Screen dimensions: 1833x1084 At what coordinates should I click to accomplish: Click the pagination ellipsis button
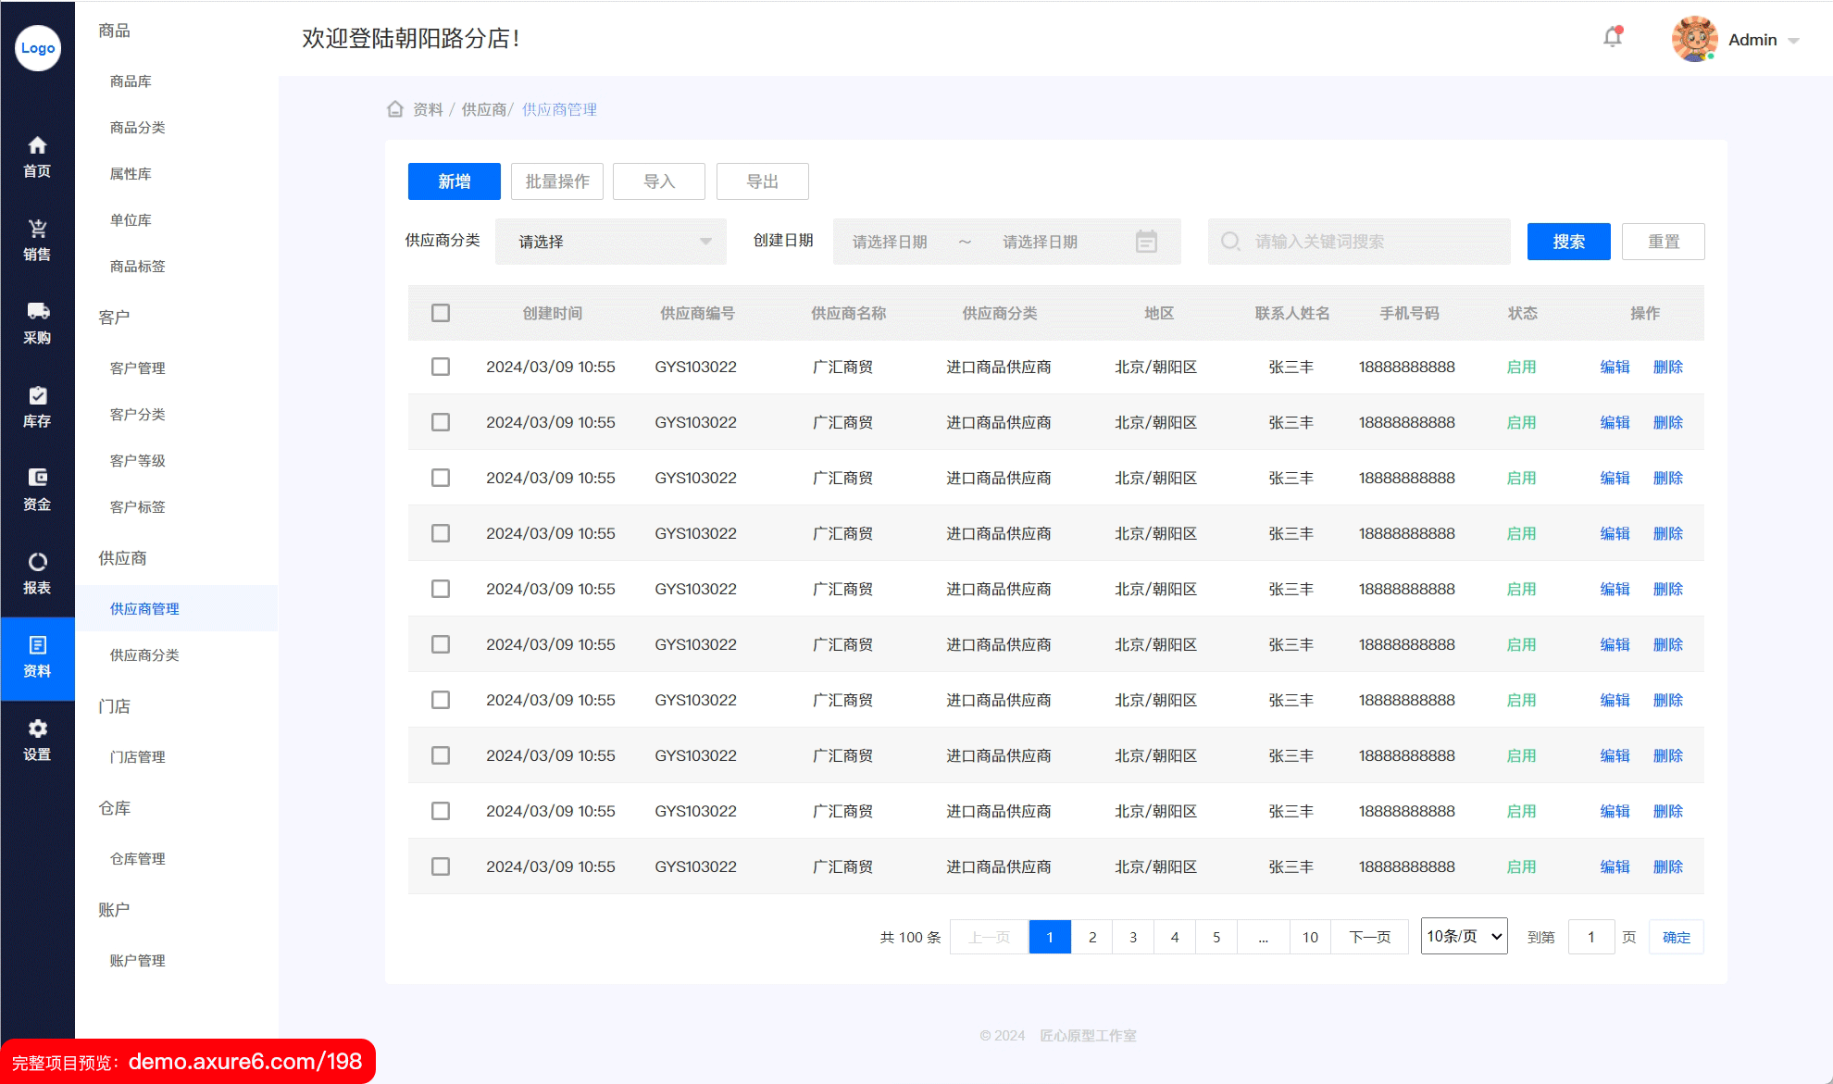1264,937
